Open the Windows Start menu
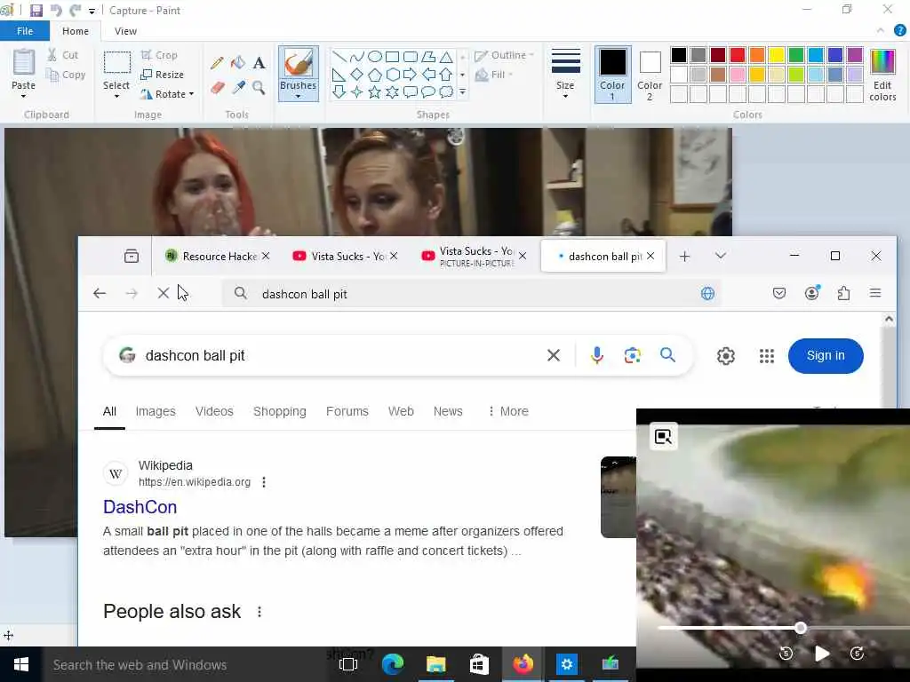Screen dimensions: 910x682 tap(21, 665)
